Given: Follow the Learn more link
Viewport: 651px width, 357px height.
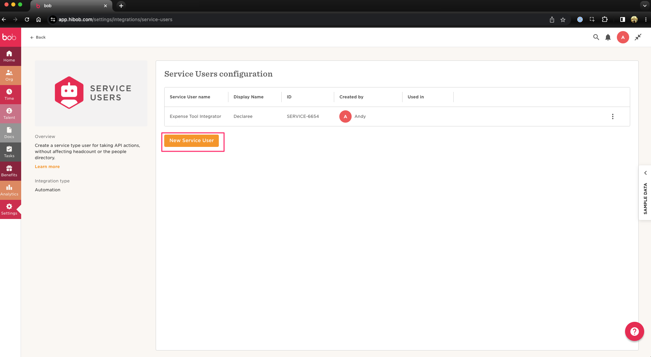Looking at the screenshot, I should point(47,167).
